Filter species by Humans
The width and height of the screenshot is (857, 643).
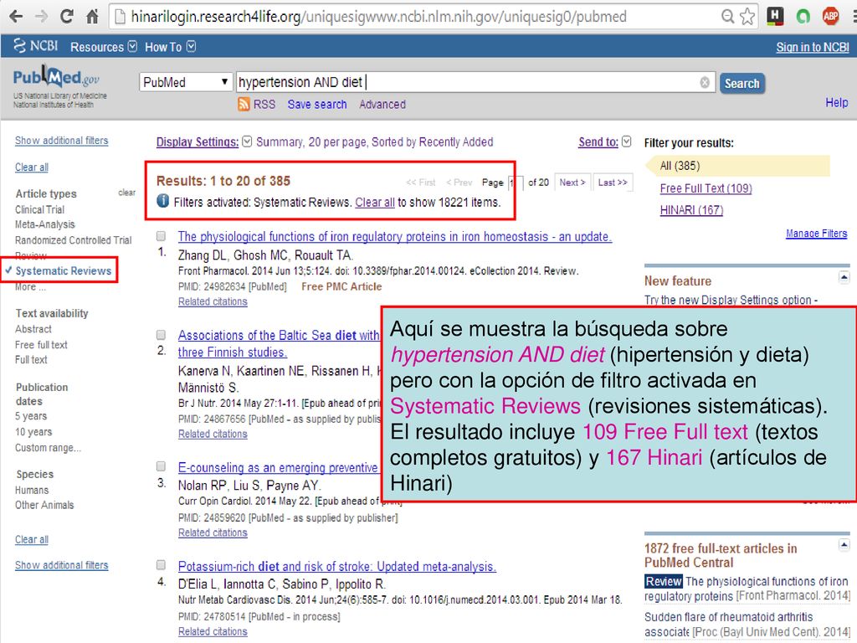(x=32, y=490)
